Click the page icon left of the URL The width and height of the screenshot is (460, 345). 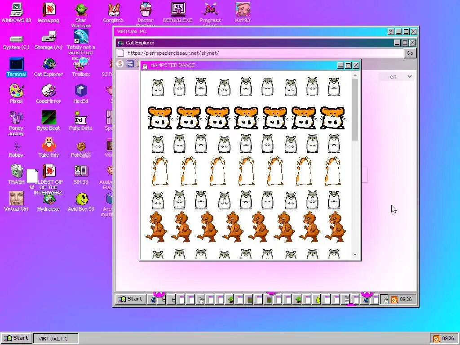[120, 53]
